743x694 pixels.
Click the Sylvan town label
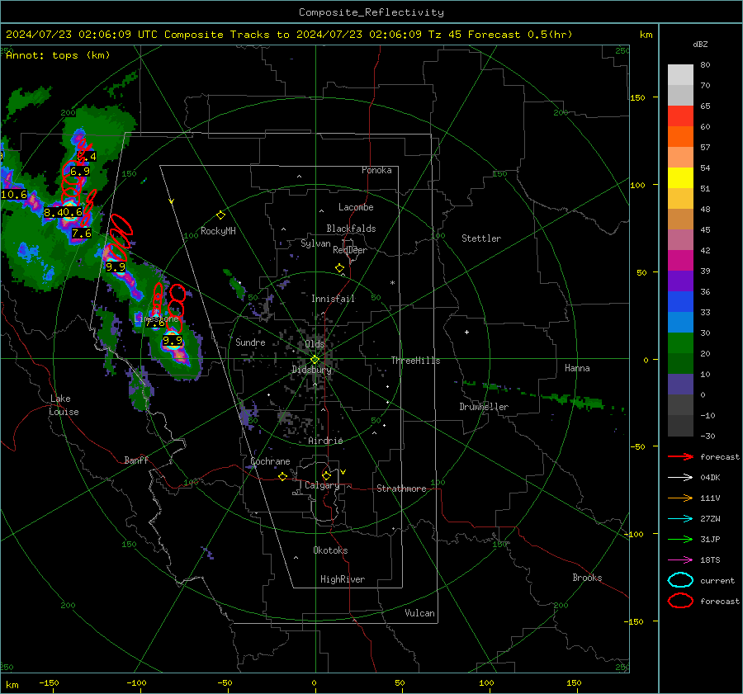[x=315, y=243]
